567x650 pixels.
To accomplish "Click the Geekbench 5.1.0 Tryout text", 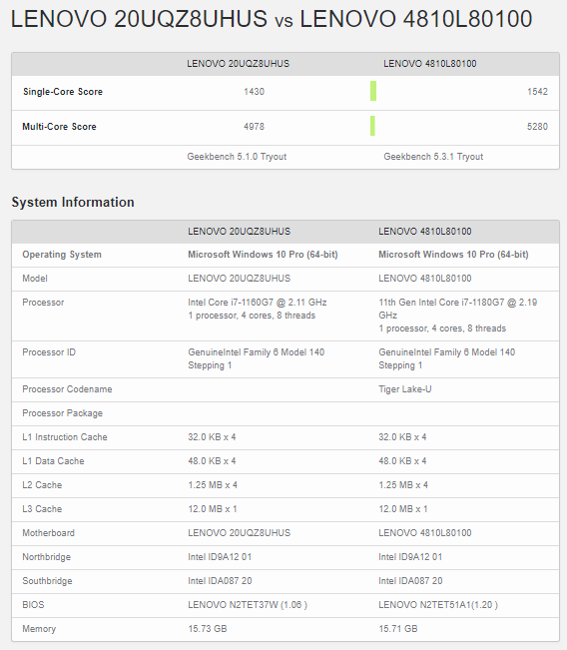I will [x=237, y=157].
